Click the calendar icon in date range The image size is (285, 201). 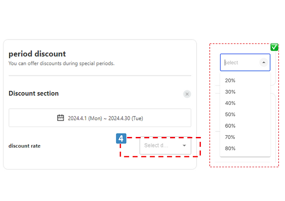61,118
